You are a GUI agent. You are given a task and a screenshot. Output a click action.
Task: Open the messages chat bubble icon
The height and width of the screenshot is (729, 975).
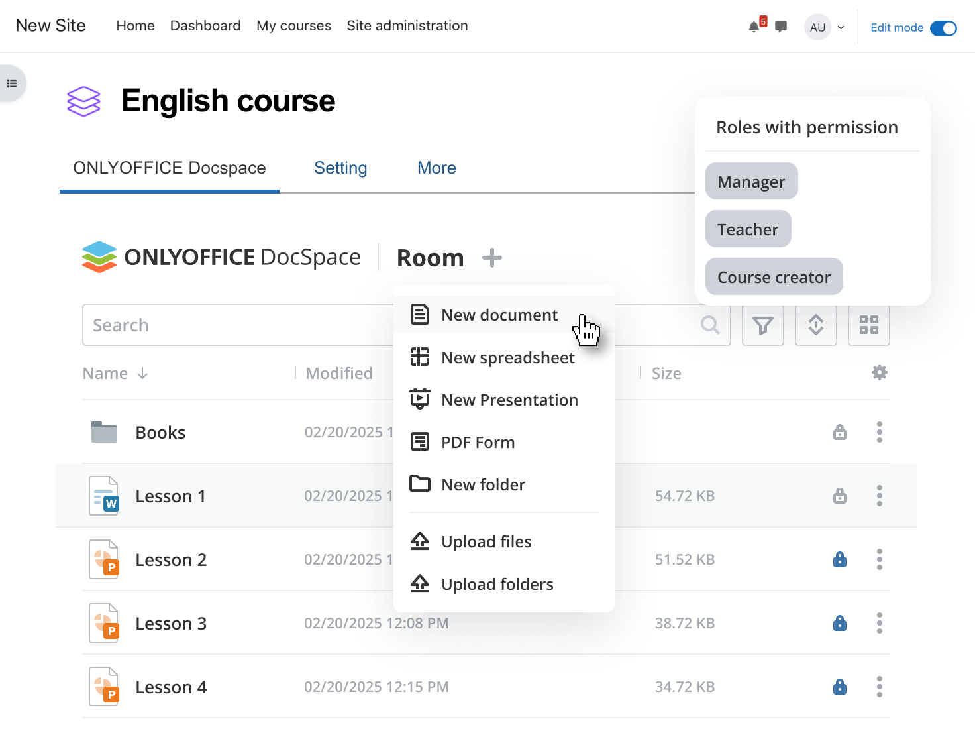[x=781, y=27]
